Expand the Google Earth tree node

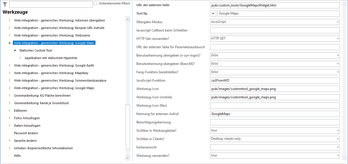9,65
